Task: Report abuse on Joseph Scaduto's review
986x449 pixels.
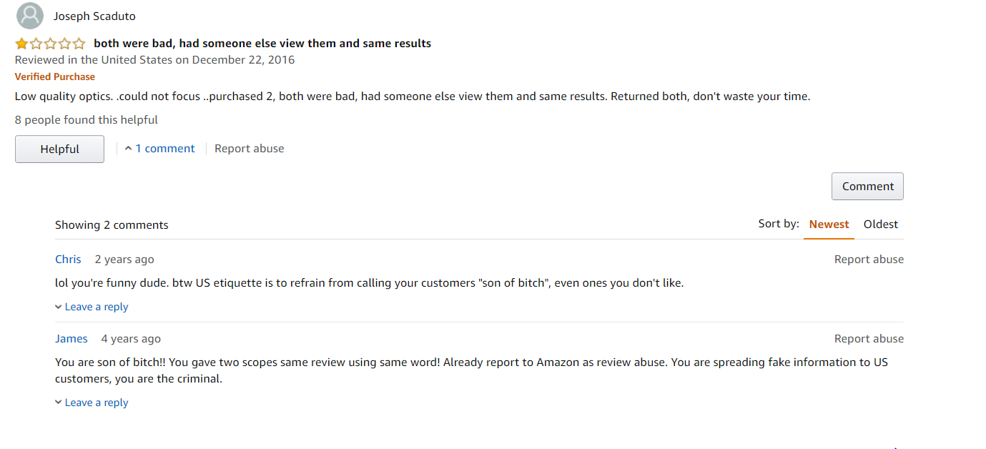Action: coord(249,149)
